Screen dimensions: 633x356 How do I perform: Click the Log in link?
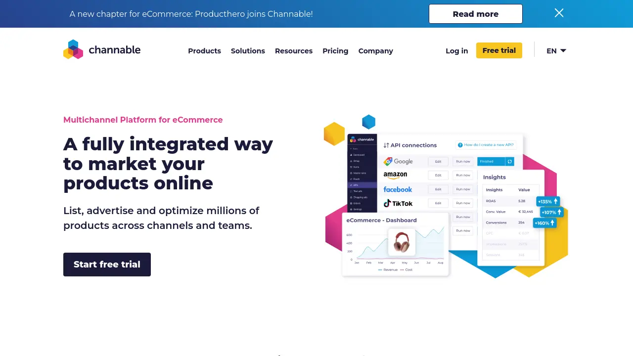[456, 51]
